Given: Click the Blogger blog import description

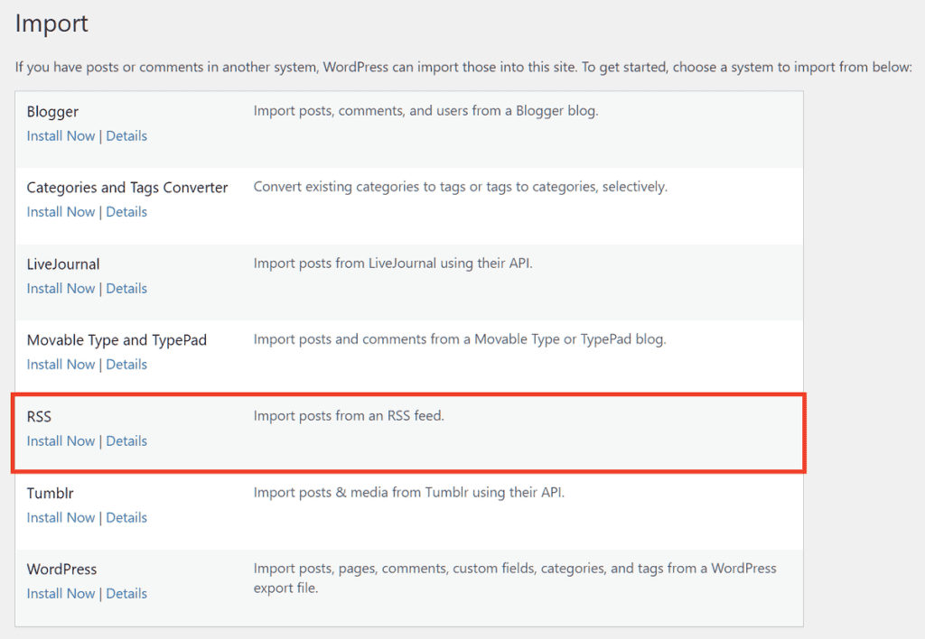Looking at the screenshot, I should [426, 111].
